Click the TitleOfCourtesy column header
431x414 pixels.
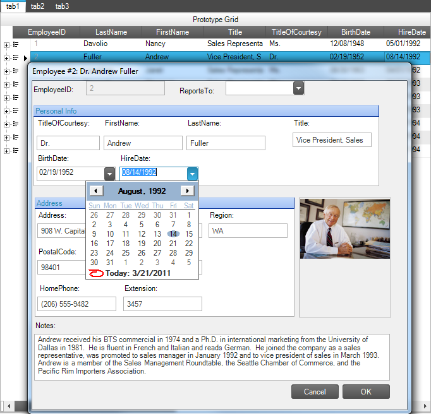coord(296,32)
